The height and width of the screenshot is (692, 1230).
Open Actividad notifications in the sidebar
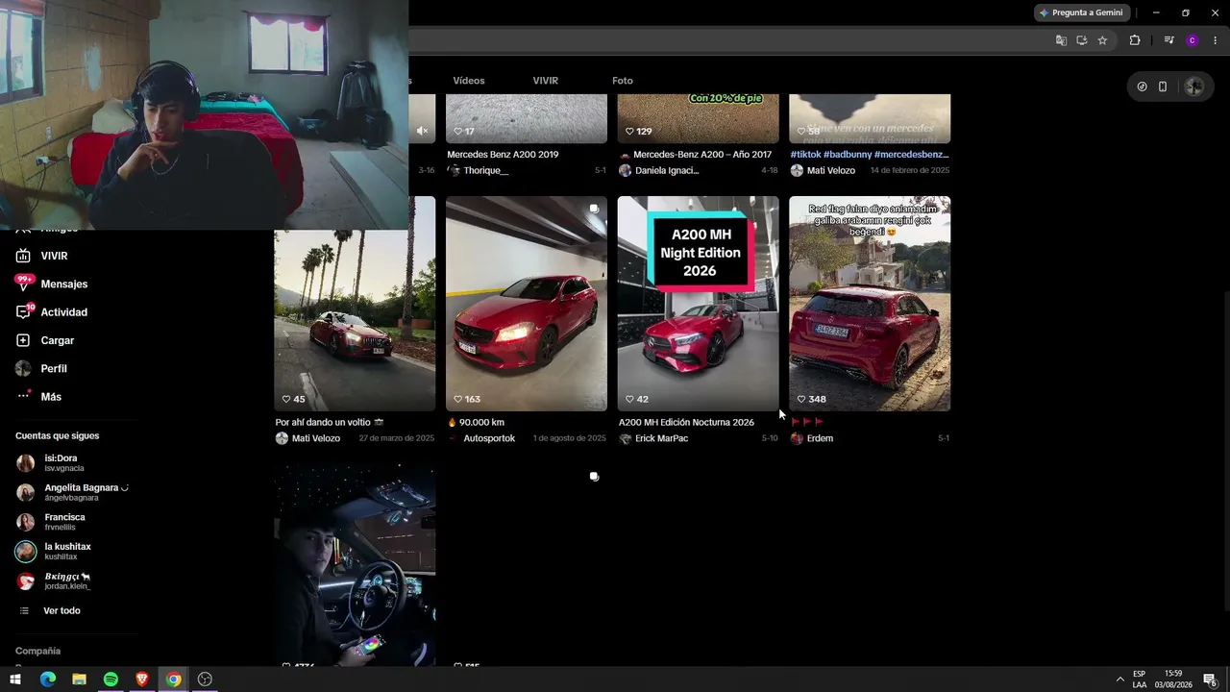click(x=52, y=312)
